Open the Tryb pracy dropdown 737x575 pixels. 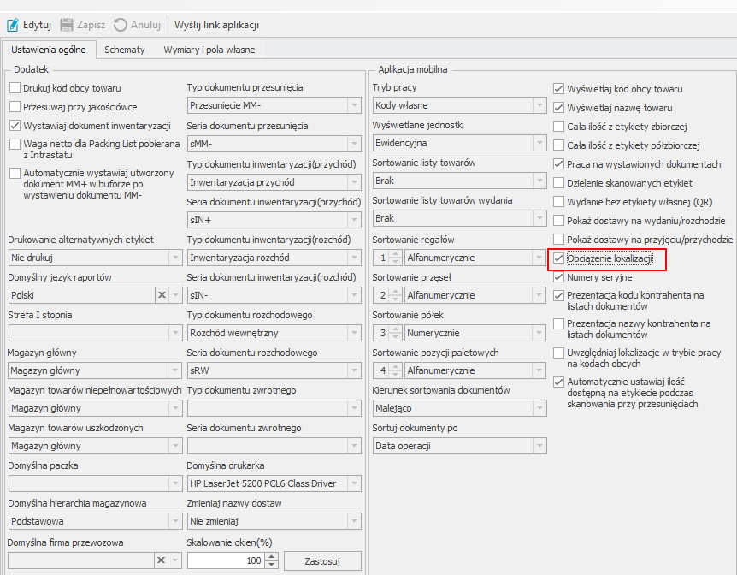click(x=539, y=106)
